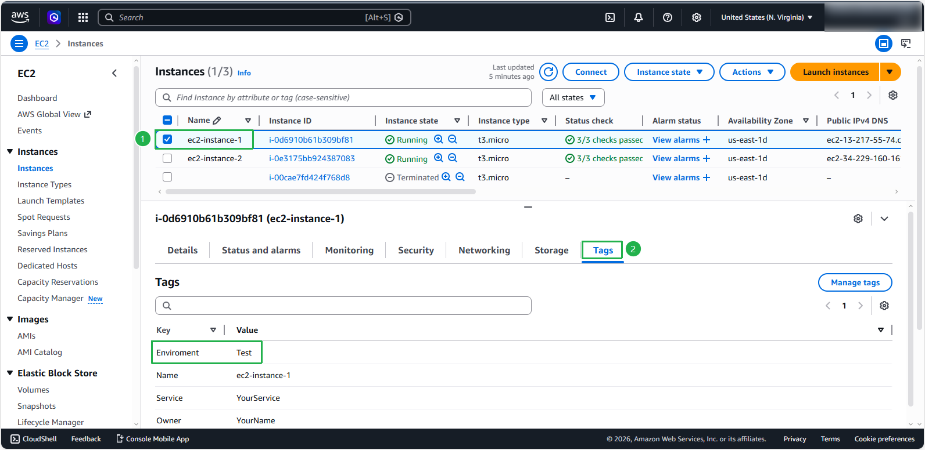Open the Launch instances split arrow
The height and width of the screenshot is (450, 925).
[890, 72]
